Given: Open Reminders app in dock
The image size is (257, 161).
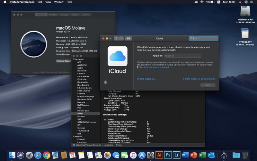Looking at the screenshot, I should click(90, 155).
